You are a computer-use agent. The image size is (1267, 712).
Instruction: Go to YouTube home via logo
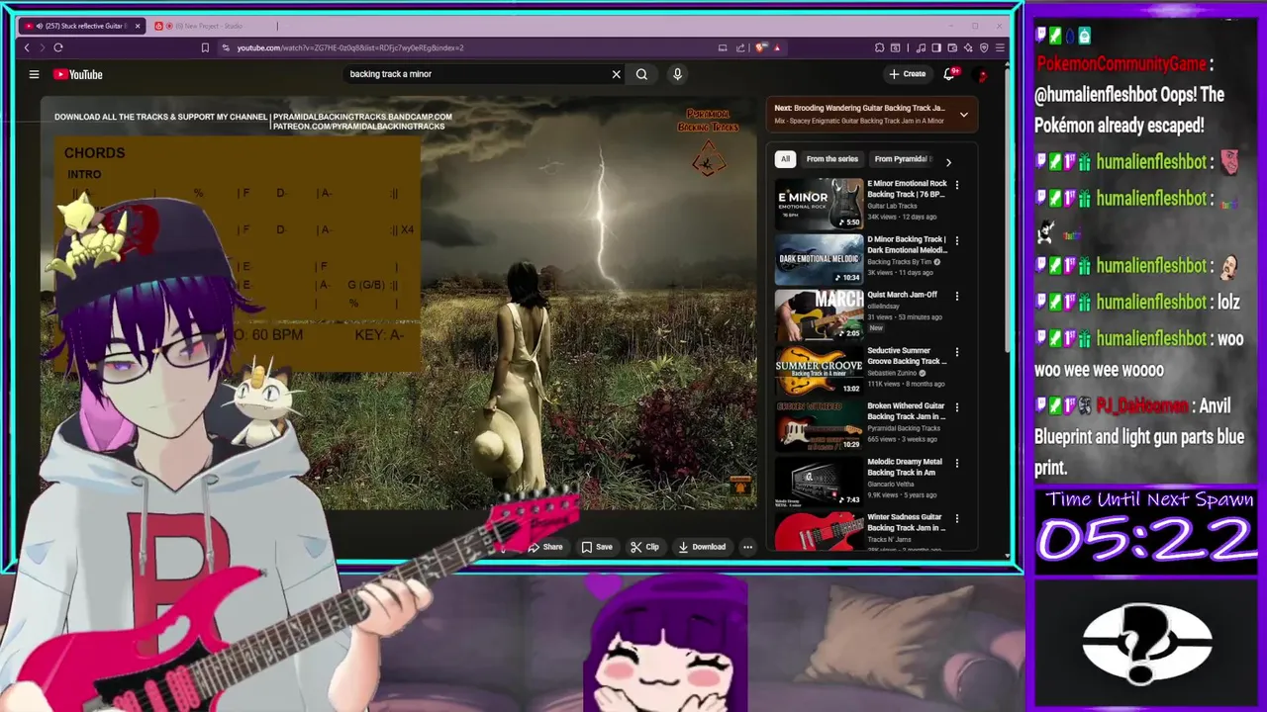(x=78, y=74)
